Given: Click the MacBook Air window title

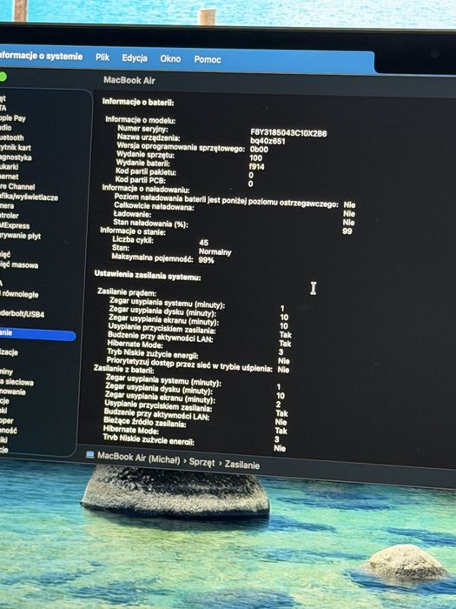Looking at the screenshot, I should pos(129,81).
